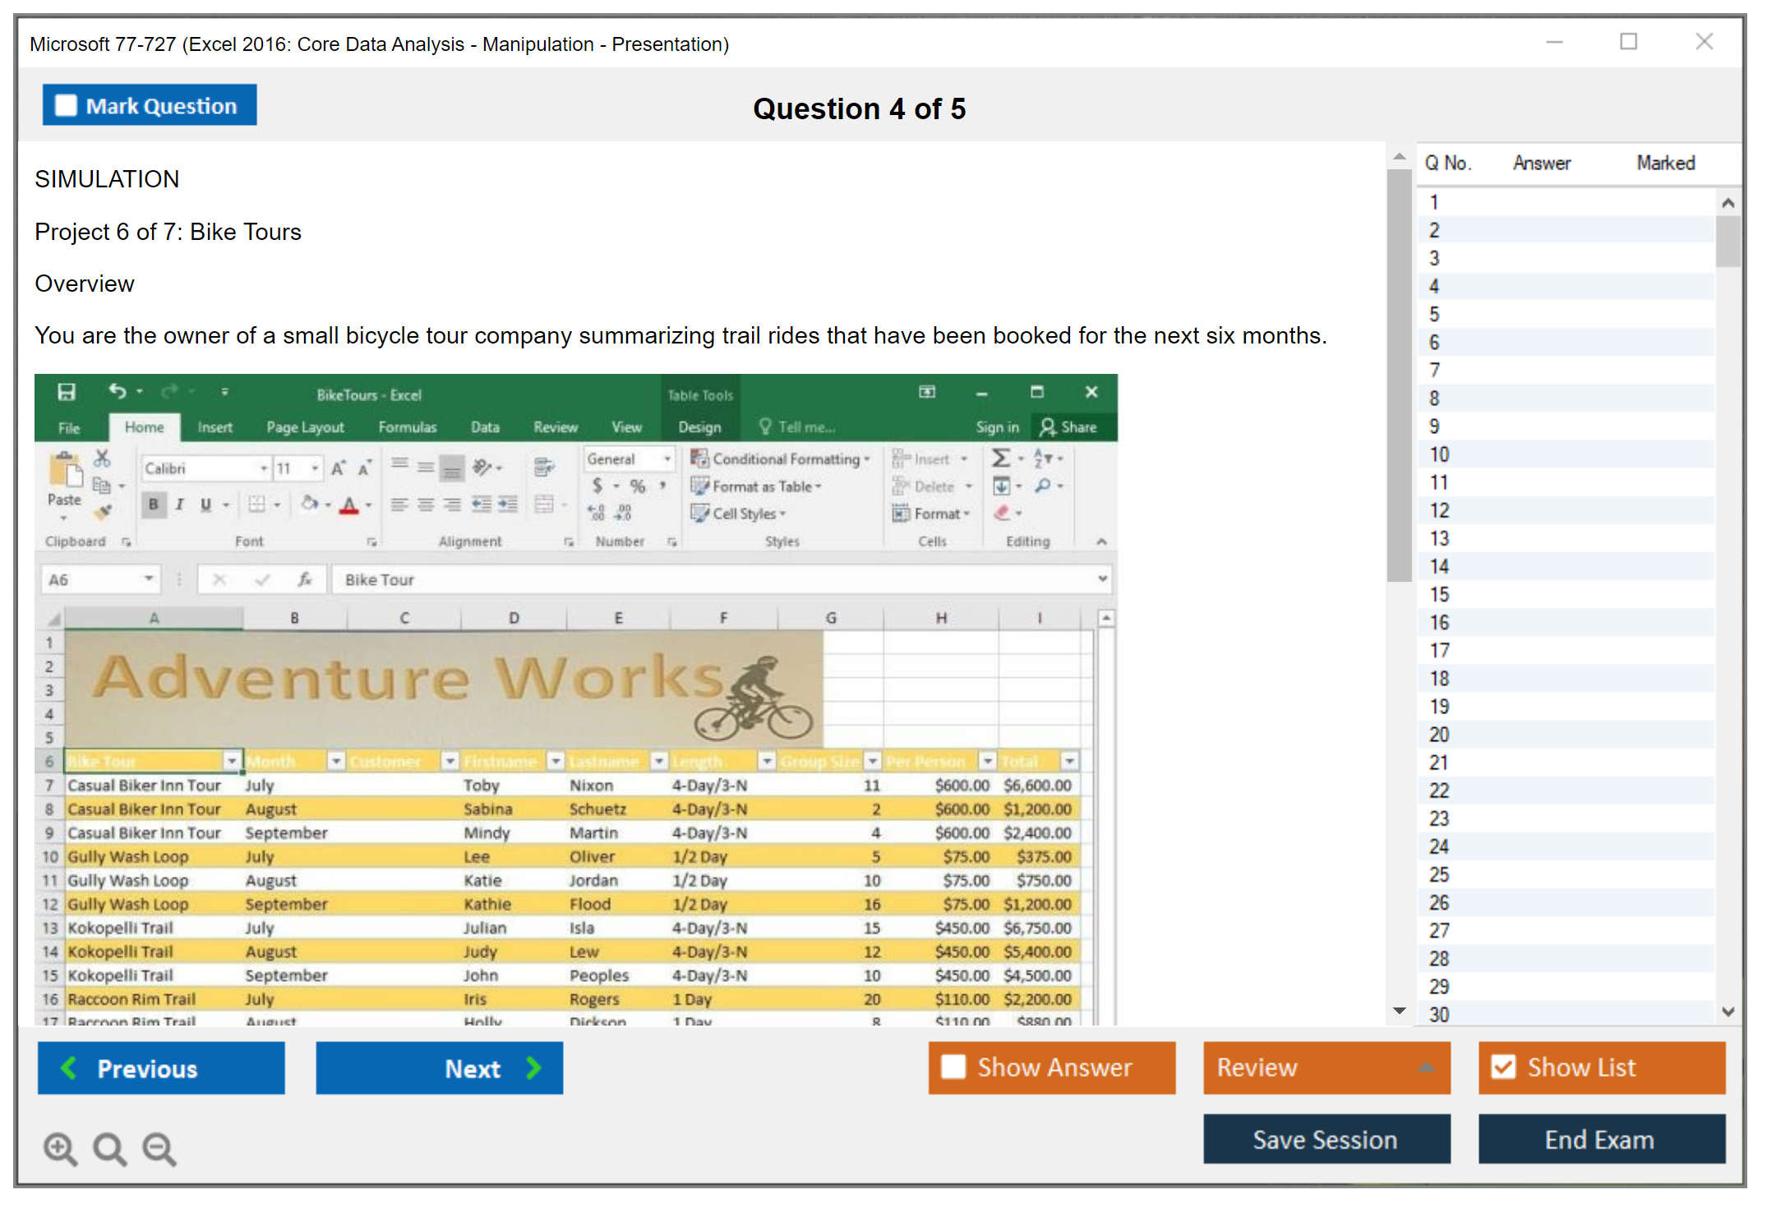Click the zoom out magnifier icon
Screen dimensions: 1767x1208
tap(159, 1148)
